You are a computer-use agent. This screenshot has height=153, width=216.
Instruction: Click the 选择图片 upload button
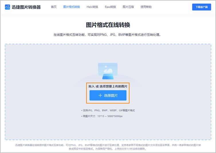coord(108,96)
